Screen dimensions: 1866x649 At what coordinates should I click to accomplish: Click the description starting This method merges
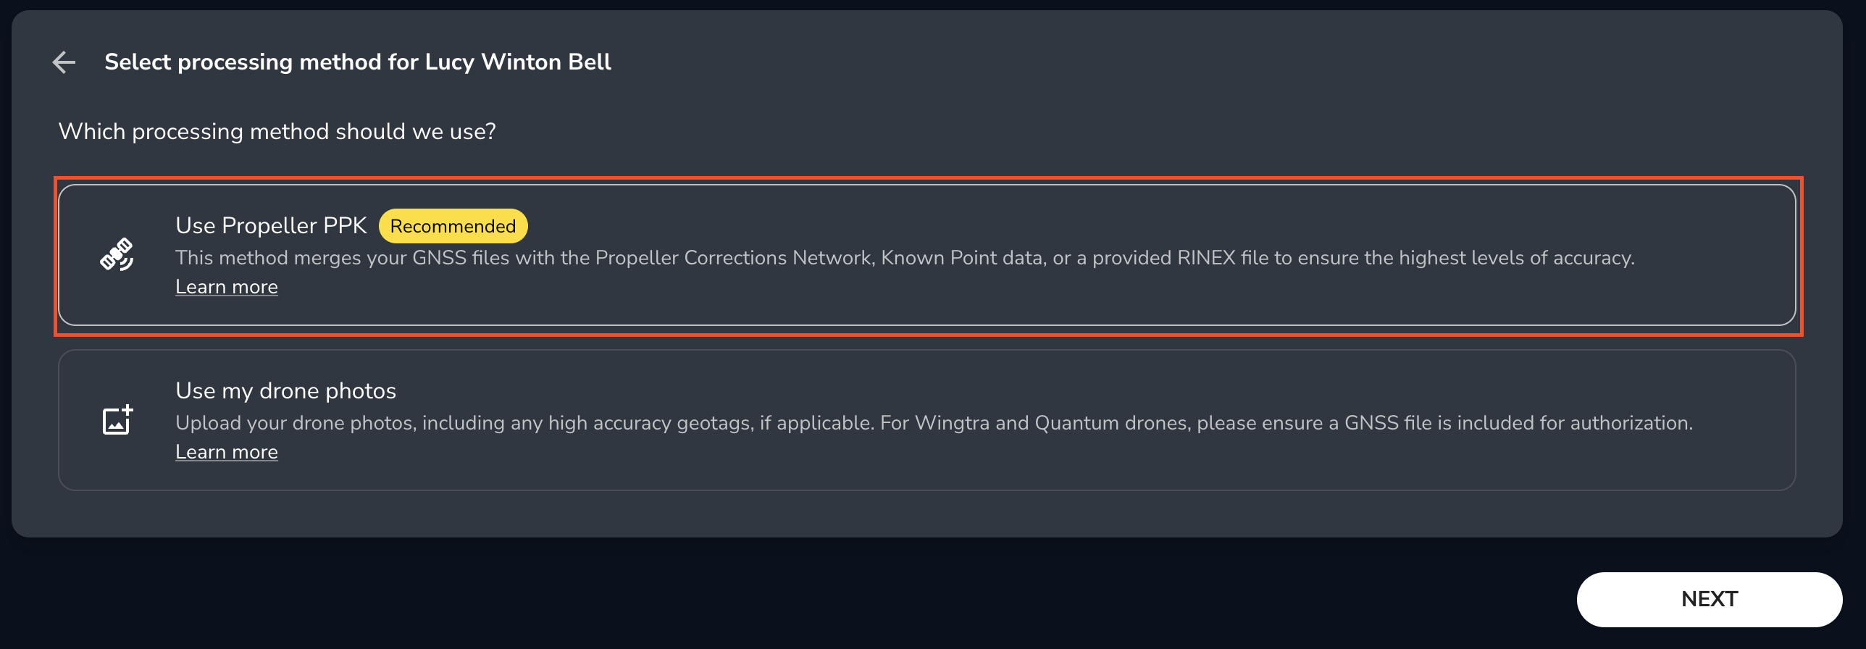(x=905, y=258)
